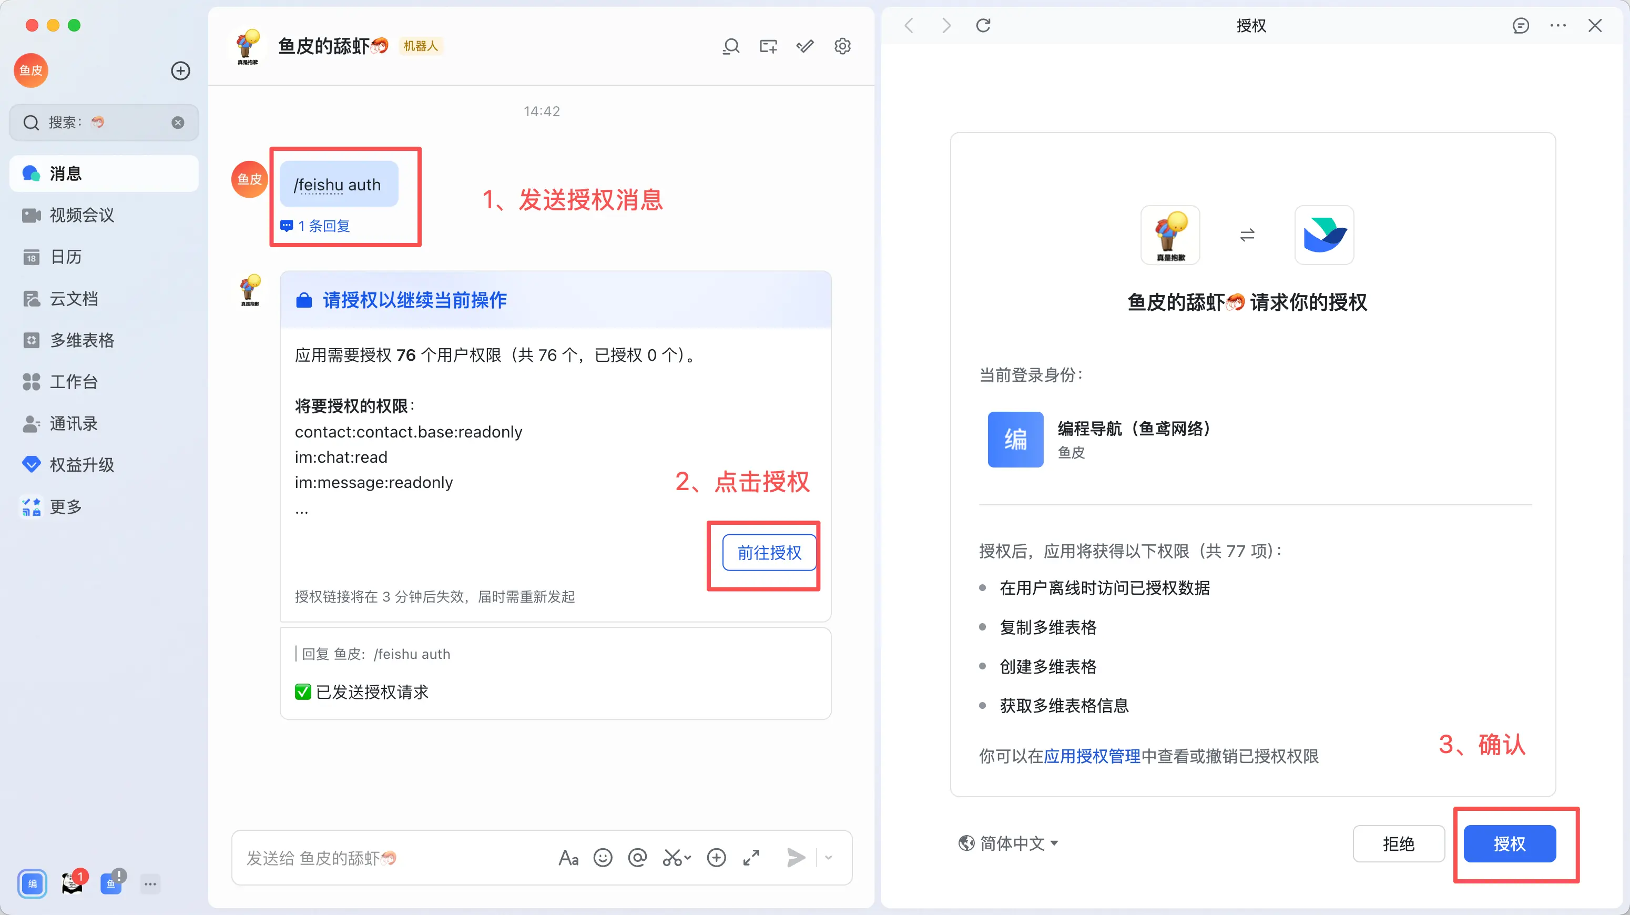Open the send options dropdown arrow
This screenshot has width=1630, height=915.
point(829,858)
